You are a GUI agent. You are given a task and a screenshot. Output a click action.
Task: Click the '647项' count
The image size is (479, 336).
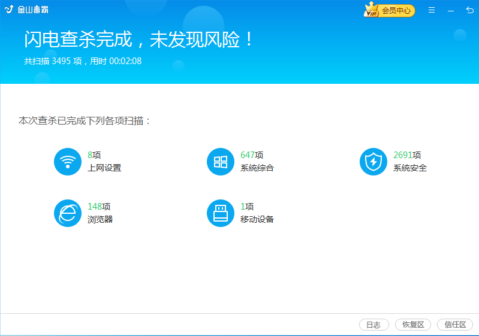252,155
